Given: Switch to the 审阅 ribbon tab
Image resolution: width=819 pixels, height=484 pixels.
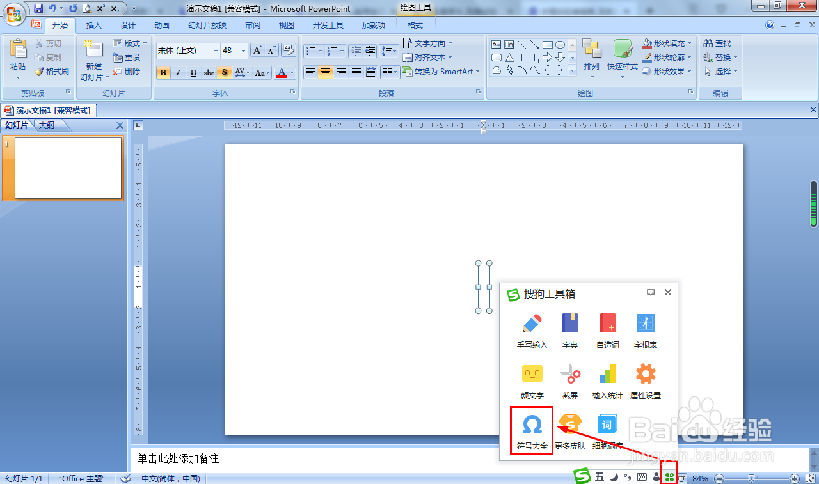Looking at the screenshot, I should (x=253, y=26).
